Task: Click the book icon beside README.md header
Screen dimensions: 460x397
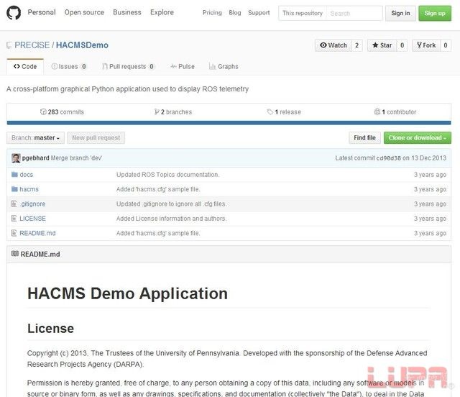Action: (x=14, y=254)
